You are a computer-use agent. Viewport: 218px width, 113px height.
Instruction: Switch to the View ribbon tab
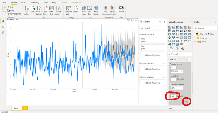(45, 2)
